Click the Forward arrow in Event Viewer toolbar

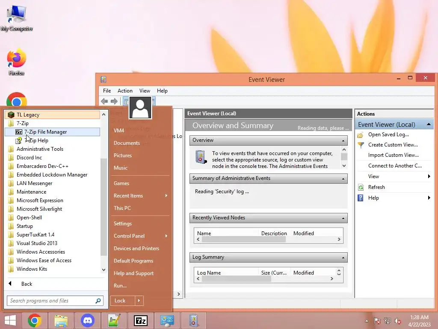[114, 101]
